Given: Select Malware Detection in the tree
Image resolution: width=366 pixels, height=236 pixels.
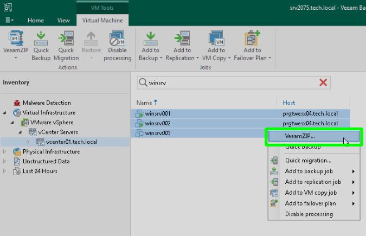Looking at the screenshot, I should coord(47,103).
